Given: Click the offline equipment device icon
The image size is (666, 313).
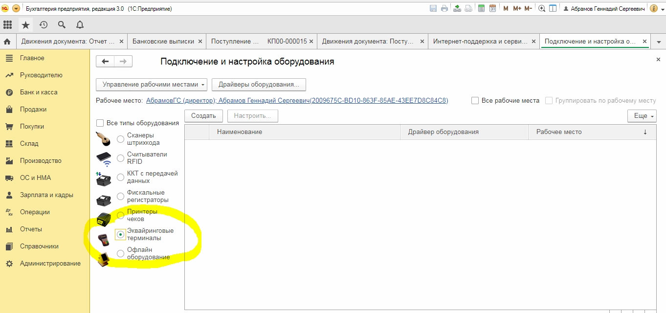Looking at the screenshot, I should (x=104, y=259).
